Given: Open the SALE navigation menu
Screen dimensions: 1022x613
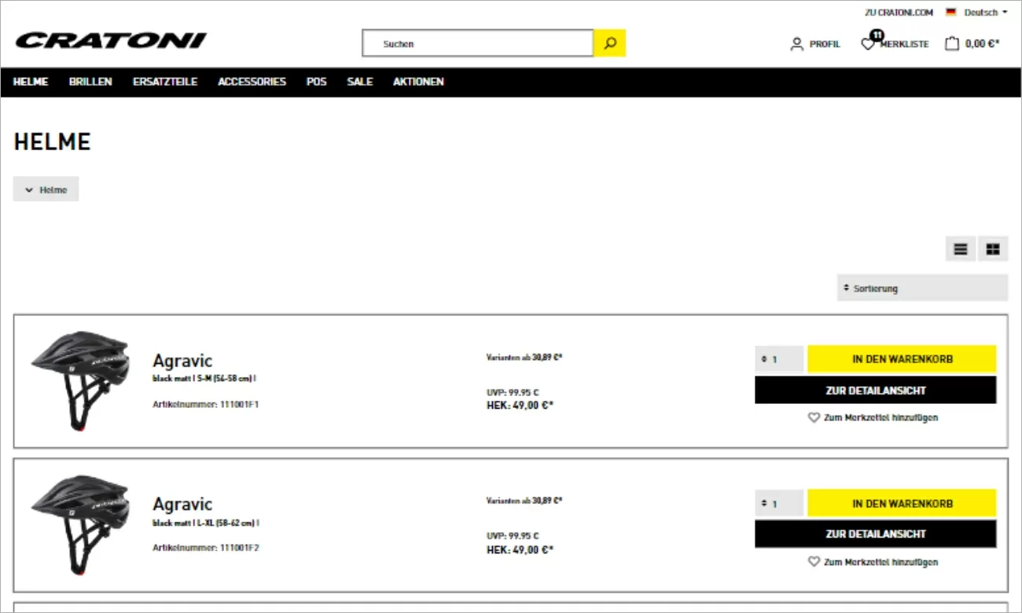Looking at the screenshot, I should pyautogui.click(x=359, y=81).
